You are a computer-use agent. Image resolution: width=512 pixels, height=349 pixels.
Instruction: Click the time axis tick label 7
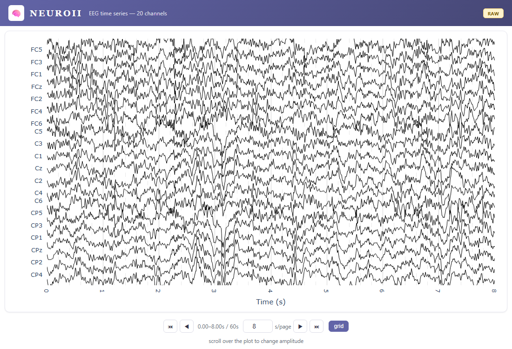pyautogui.click(x=438, y=290)
